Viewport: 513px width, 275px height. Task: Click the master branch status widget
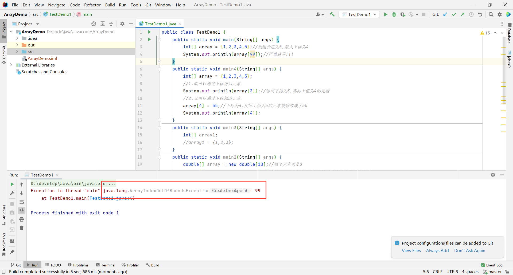(x=492, y=272)
